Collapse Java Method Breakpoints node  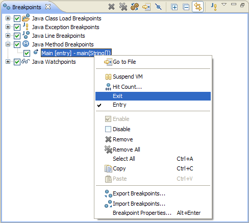[x=8, y=44]
